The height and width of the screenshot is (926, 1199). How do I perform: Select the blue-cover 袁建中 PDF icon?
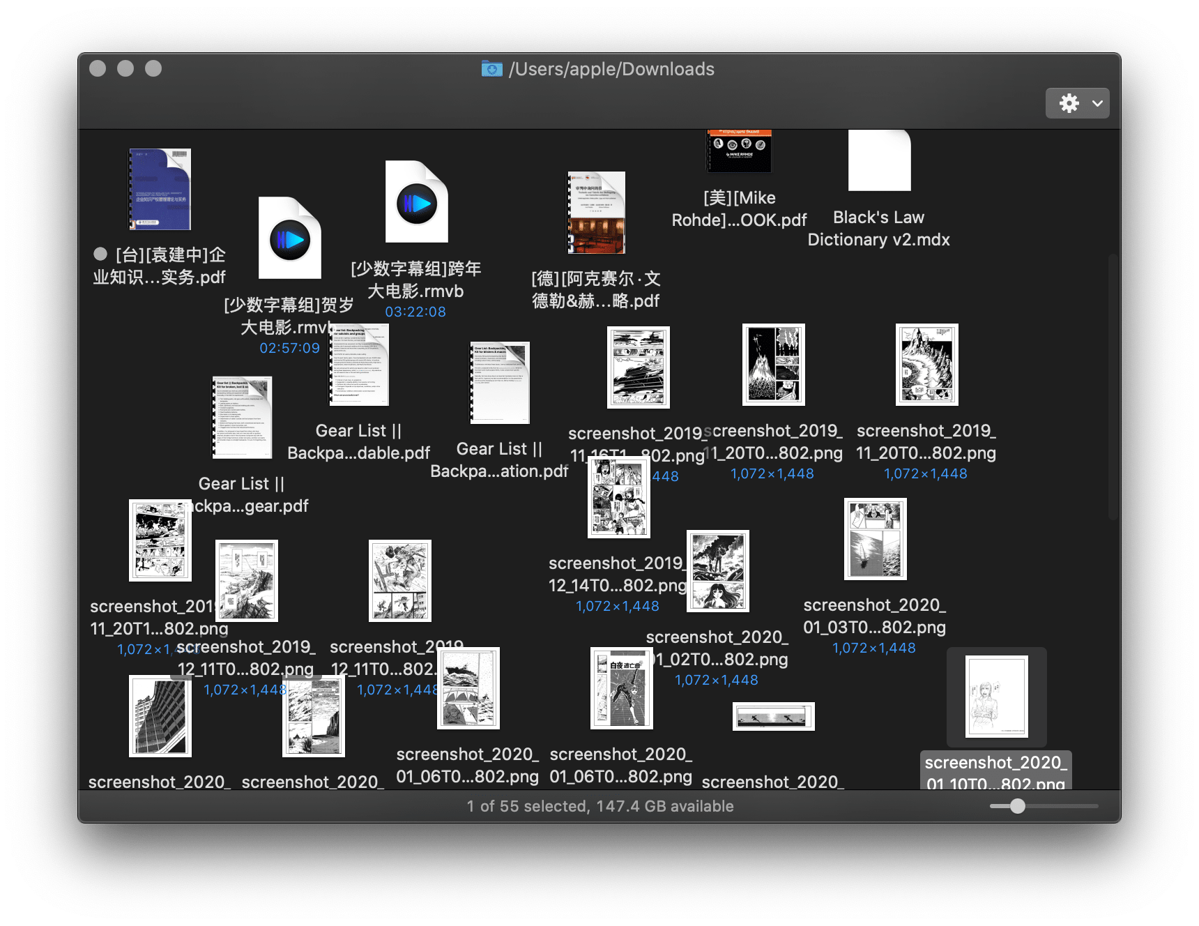(160, 189)
